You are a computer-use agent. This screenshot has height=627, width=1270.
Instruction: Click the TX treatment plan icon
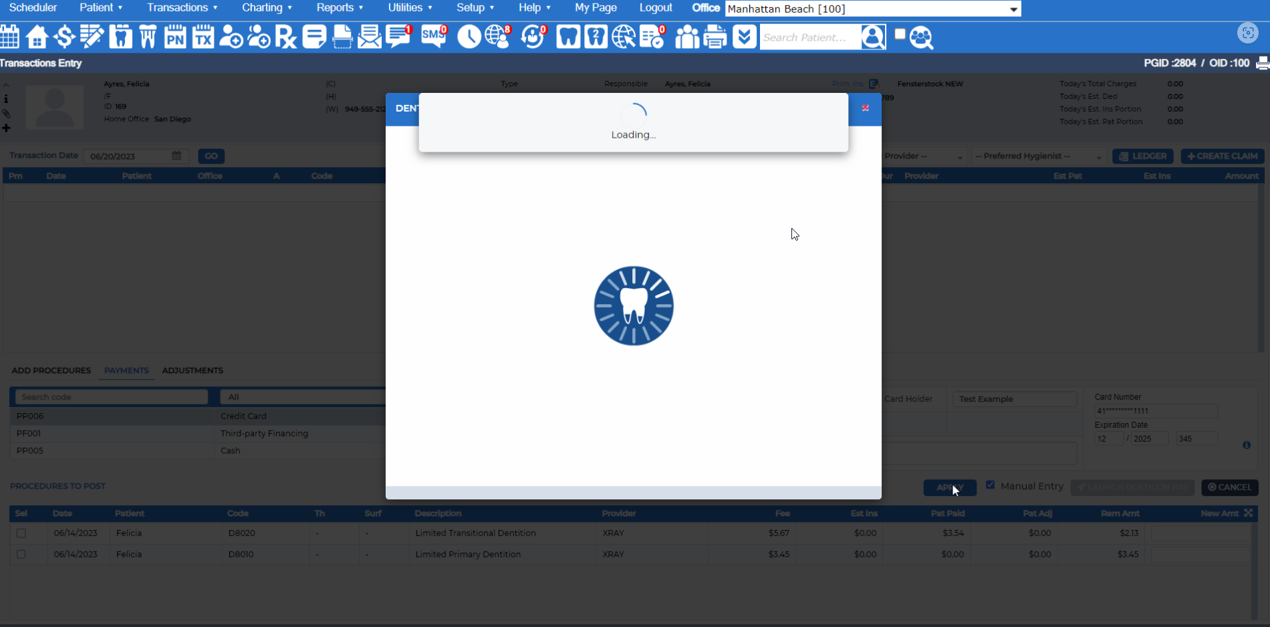point(203,37)
